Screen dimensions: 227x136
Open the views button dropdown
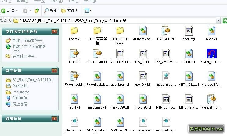point(88,11)
